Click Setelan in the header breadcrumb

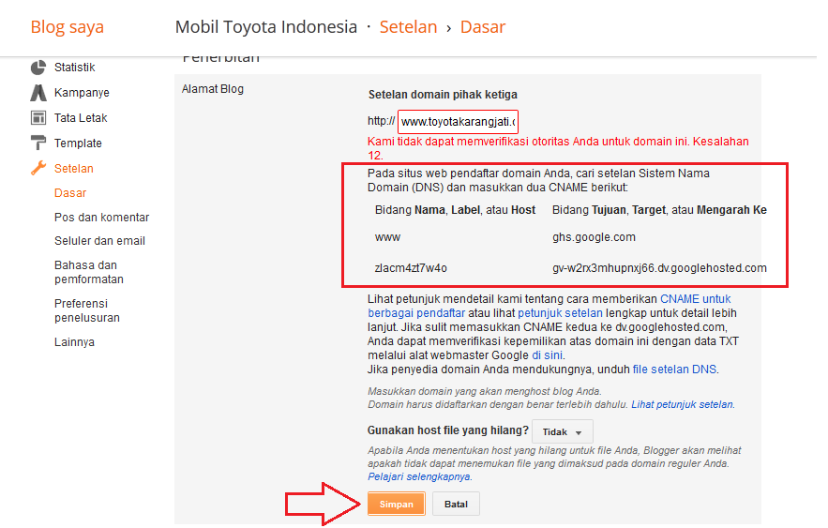tap(408, 27)
